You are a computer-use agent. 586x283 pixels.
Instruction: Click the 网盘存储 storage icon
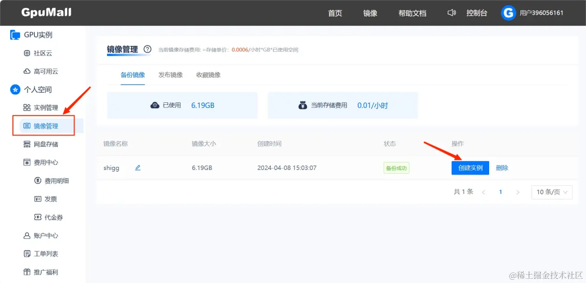pos(27,144)
